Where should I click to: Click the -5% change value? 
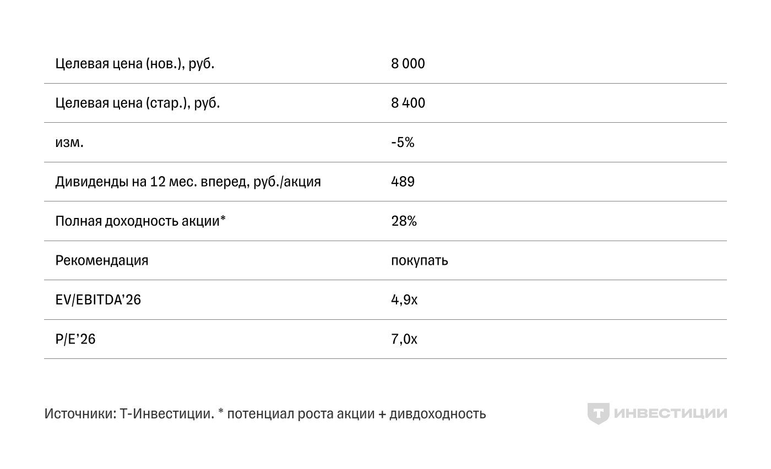(402, 143)
